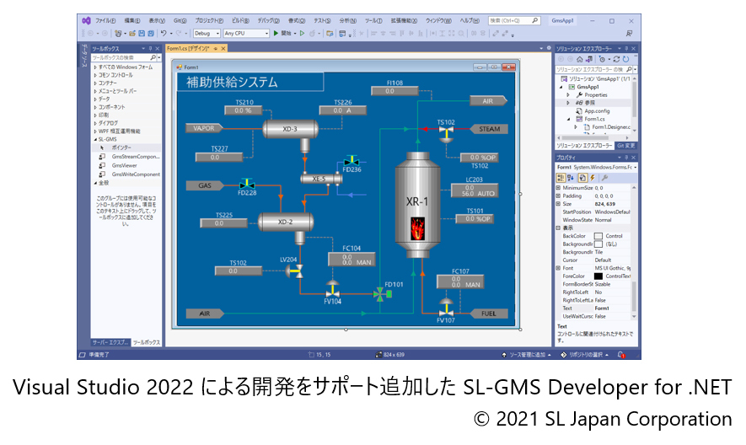This screenshot has width=746, height=445.
Task: Pin the Toolbox panel with pushpin icon
Action: point(150,49)
